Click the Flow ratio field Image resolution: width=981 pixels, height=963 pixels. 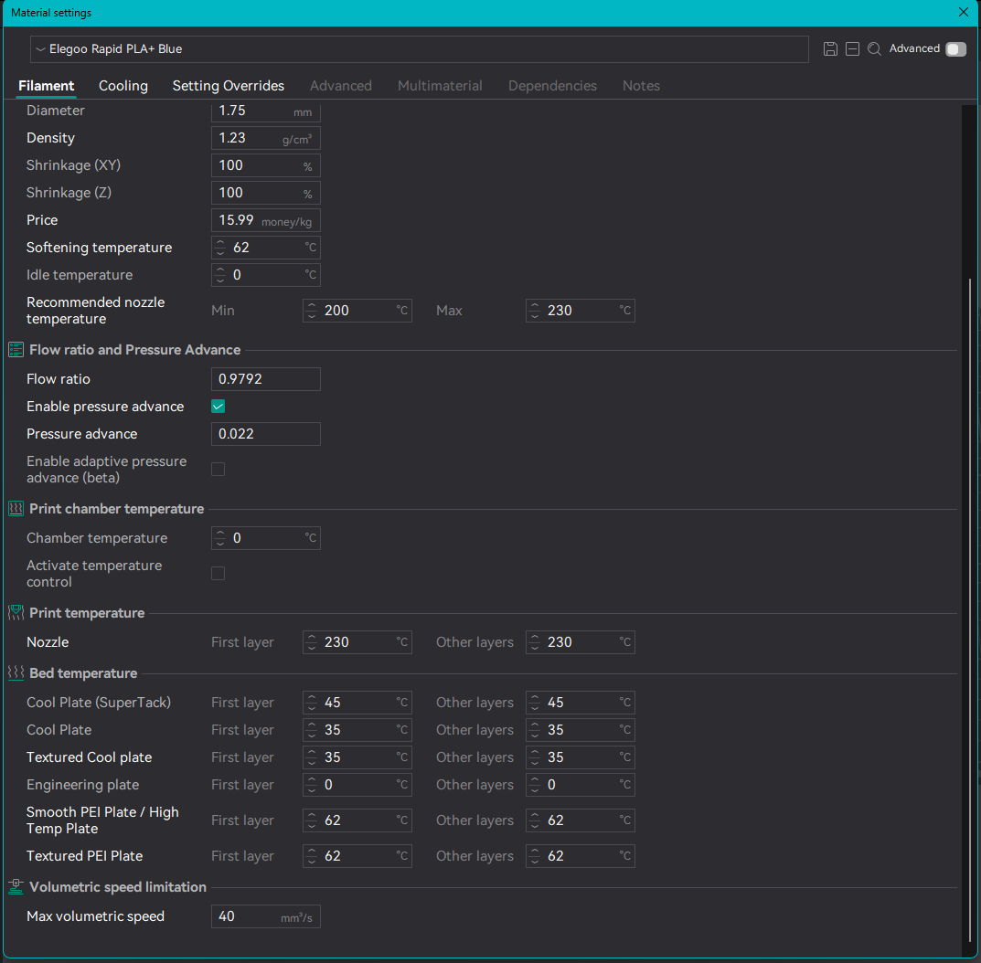[x=266, y=379]
